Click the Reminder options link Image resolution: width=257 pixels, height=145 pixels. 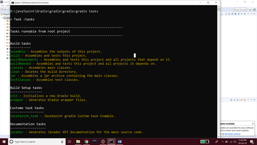point(232,134)
